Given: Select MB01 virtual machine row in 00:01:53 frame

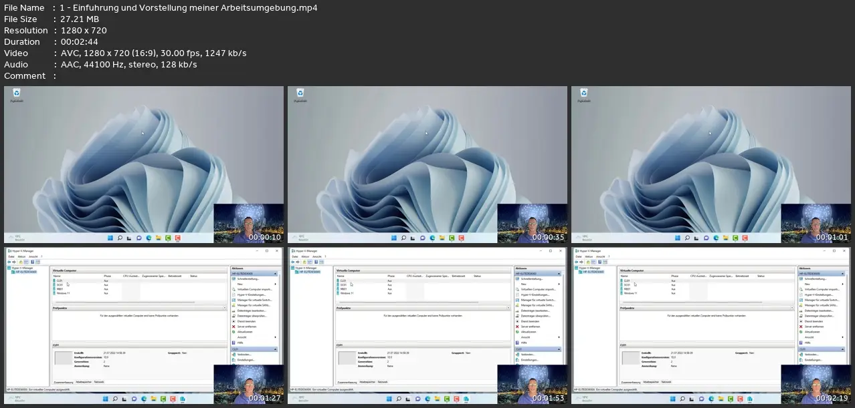Looking at the screenshot, I should click(424, 288).
